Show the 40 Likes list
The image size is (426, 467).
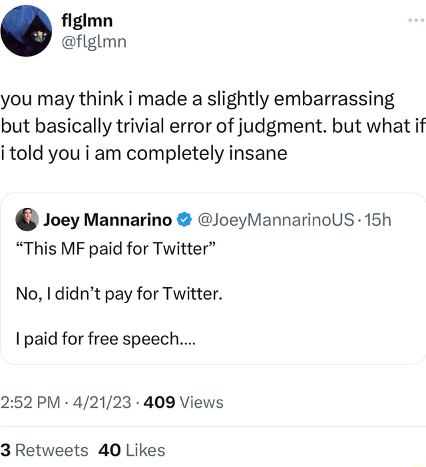(x=131, y=450)
